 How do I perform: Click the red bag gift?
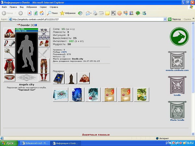[x=84, y=78]
